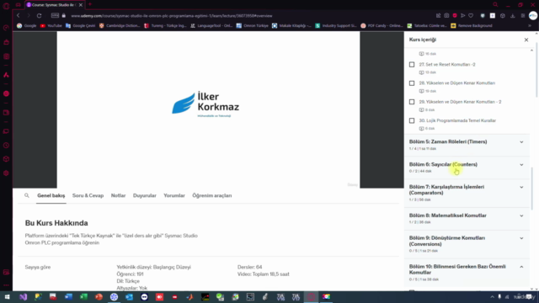This screenshot has width=539, height=303.
Task: Open the Genel bakış tab
Action: [51, 195]
